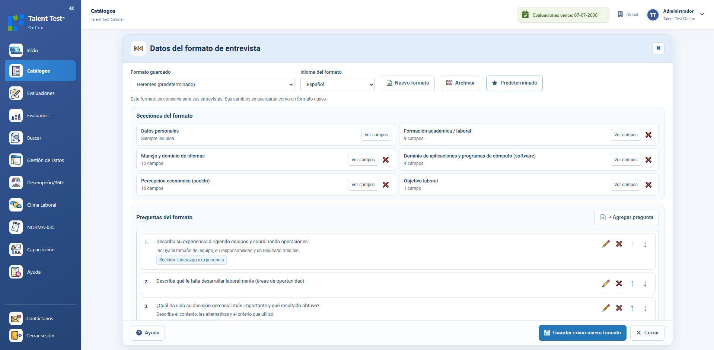This screenshot has height=350, width=714.
Task: Click Guardar como nuevo formato
Action: (583, 333)
